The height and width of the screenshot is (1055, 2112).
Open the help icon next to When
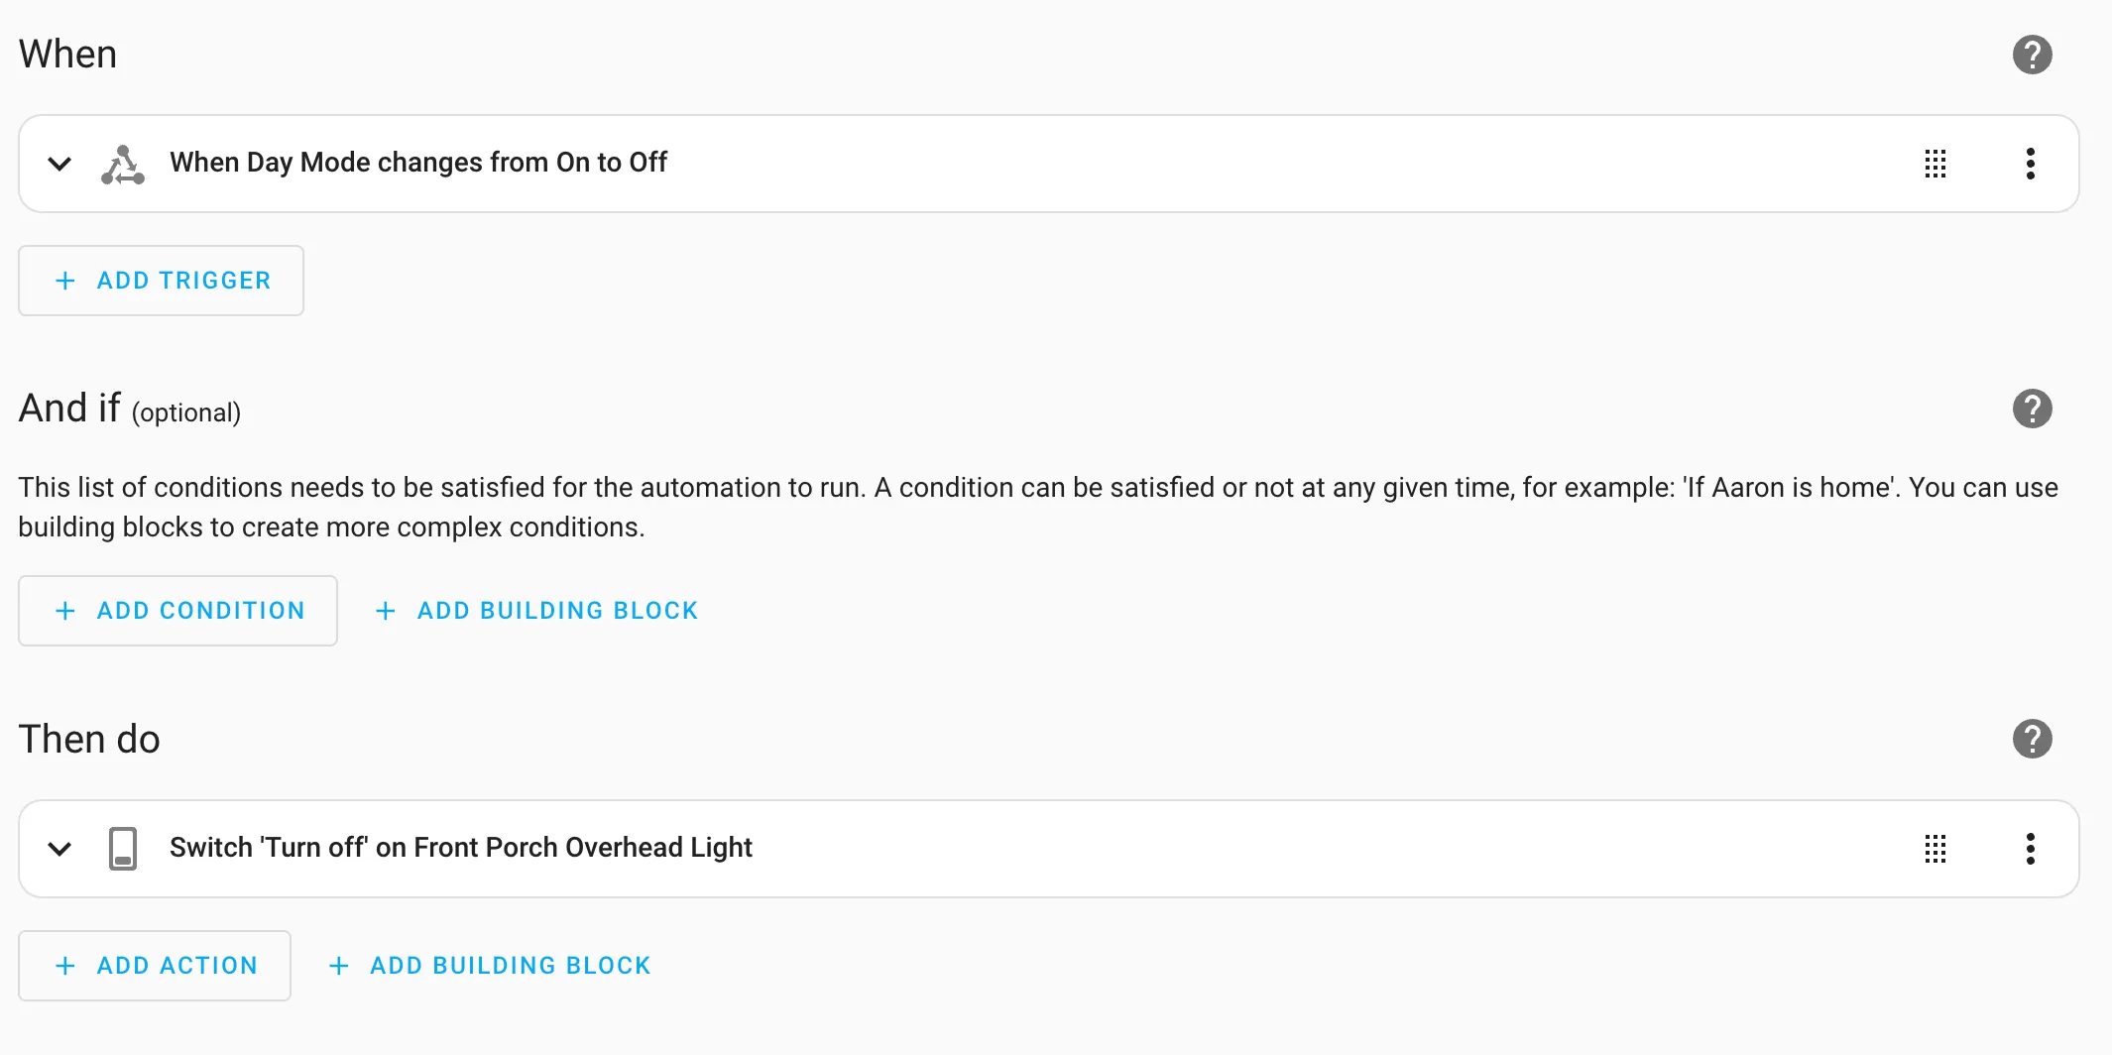pyautogui.click(x=2033, y=55)
